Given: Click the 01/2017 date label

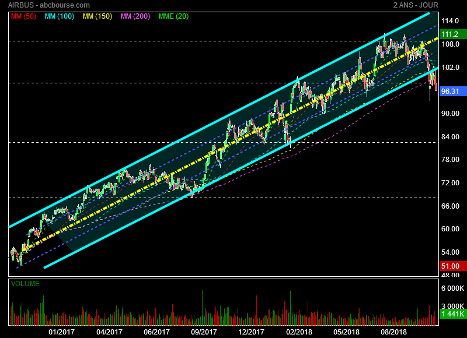Looking at the screenshot, I should 62,332.
